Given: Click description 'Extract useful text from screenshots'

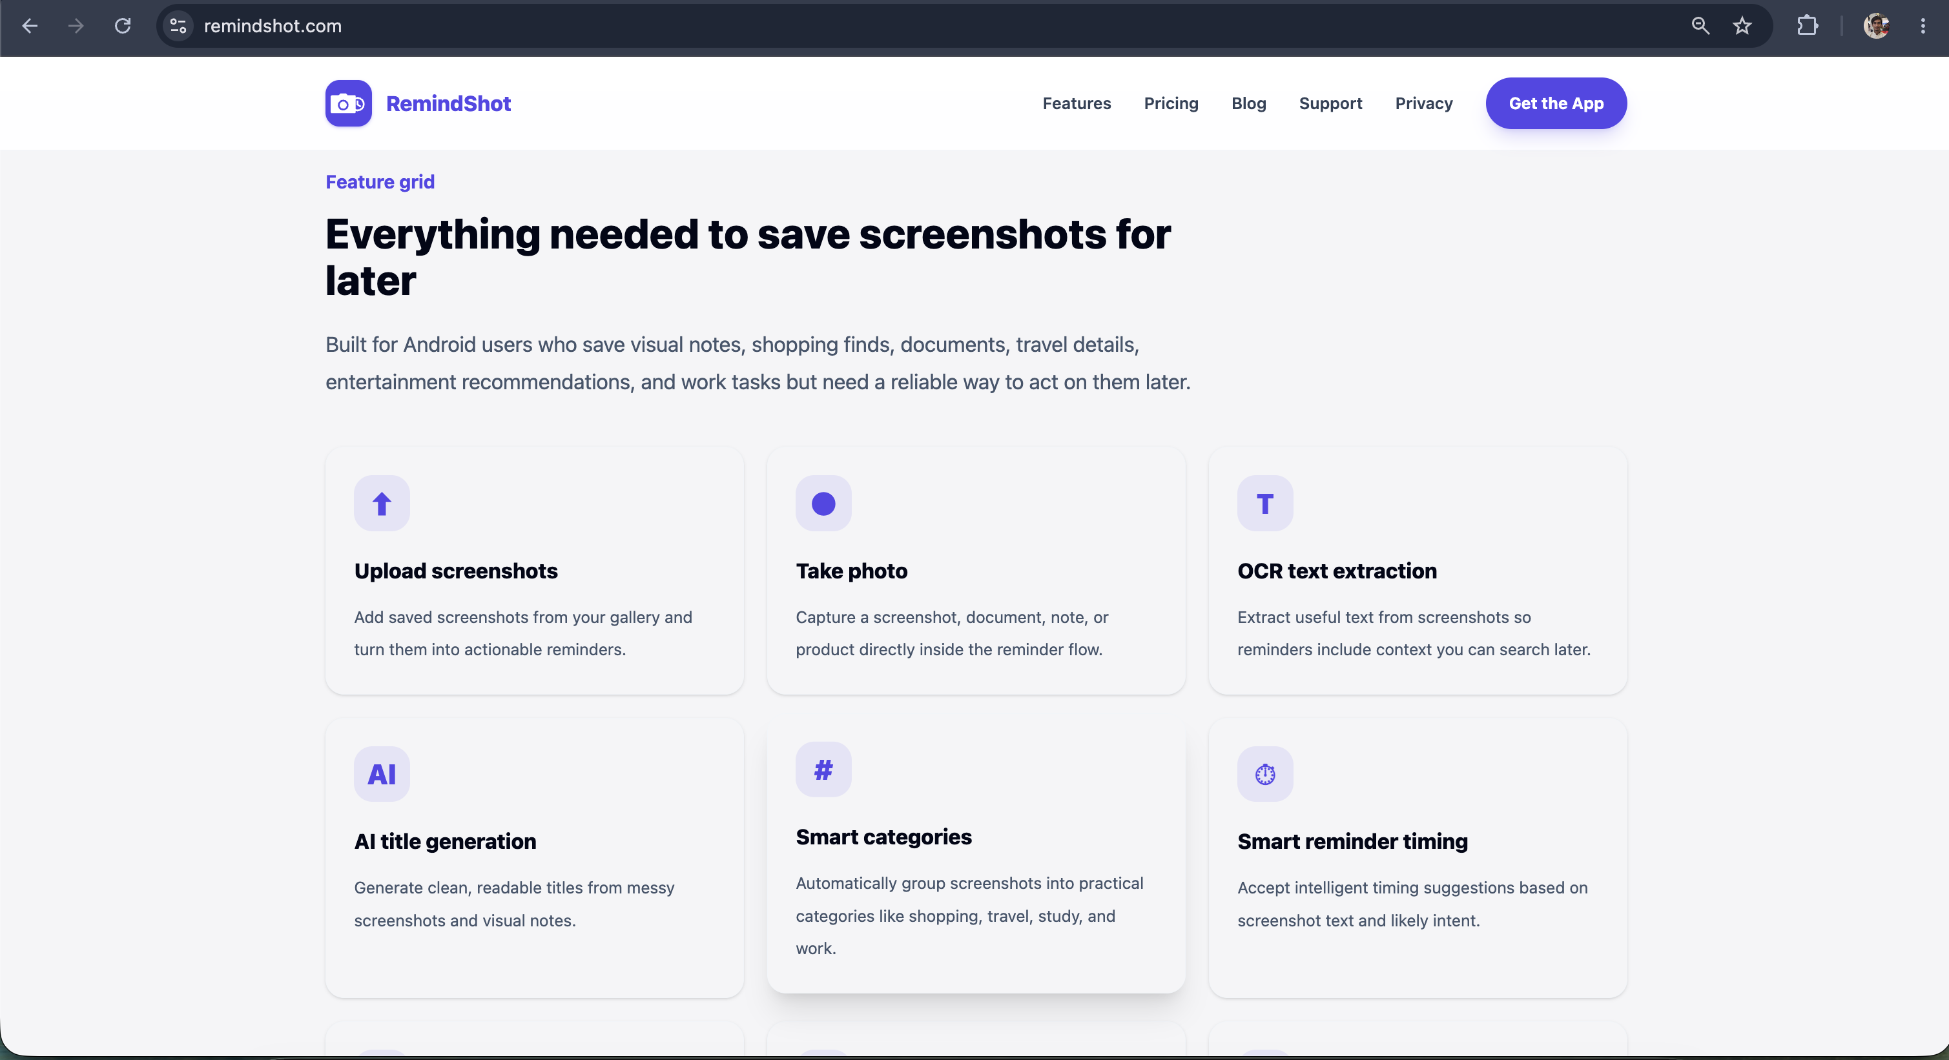Looking at the screenshot, I should click(1414, 633).
